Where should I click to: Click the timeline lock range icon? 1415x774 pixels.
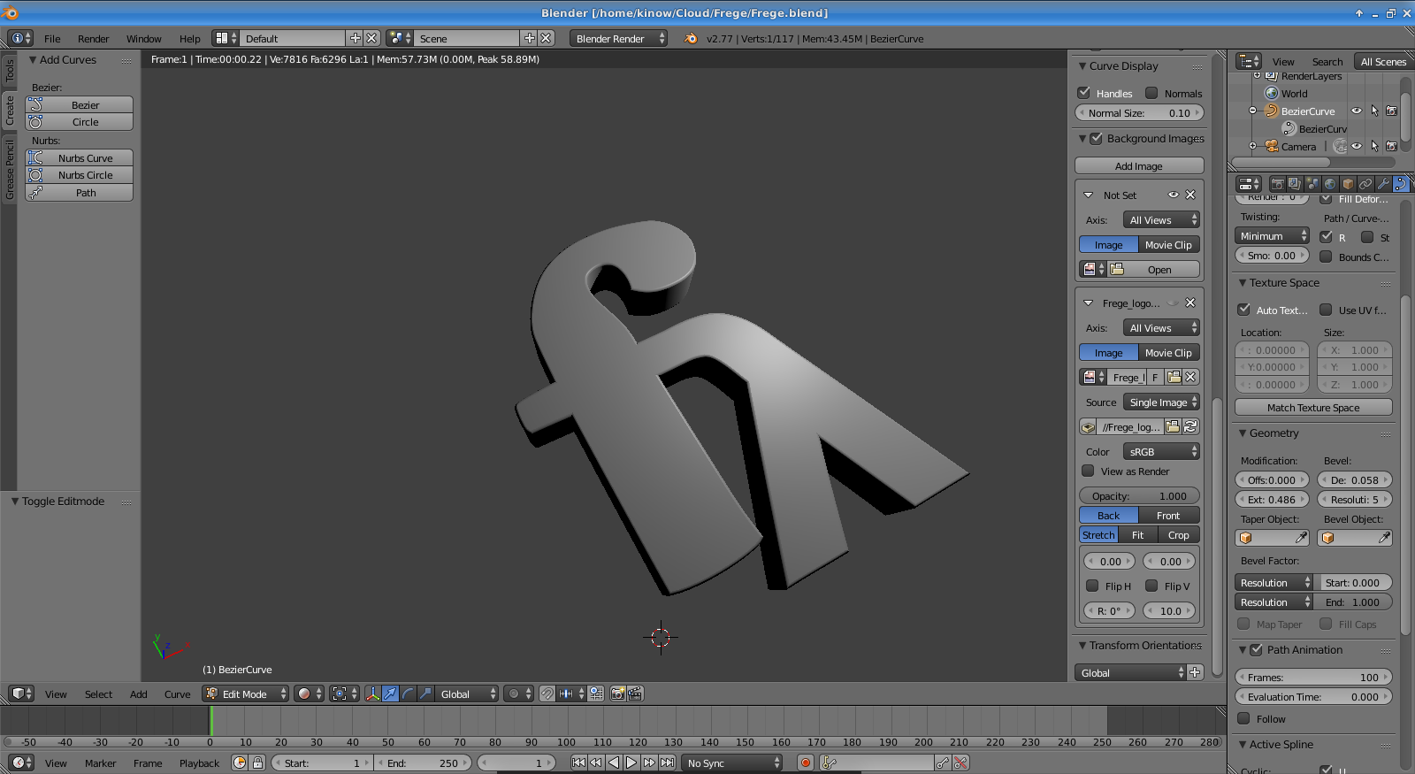pyautogui.click(x=257, y=763)
